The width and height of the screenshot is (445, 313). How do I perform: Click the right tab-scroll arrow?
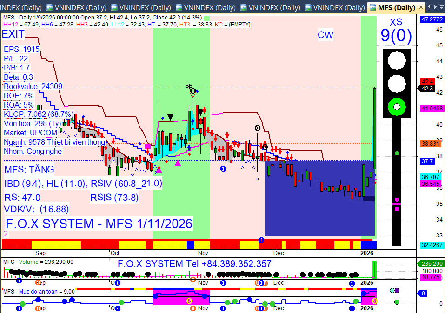tap(435, 7)
